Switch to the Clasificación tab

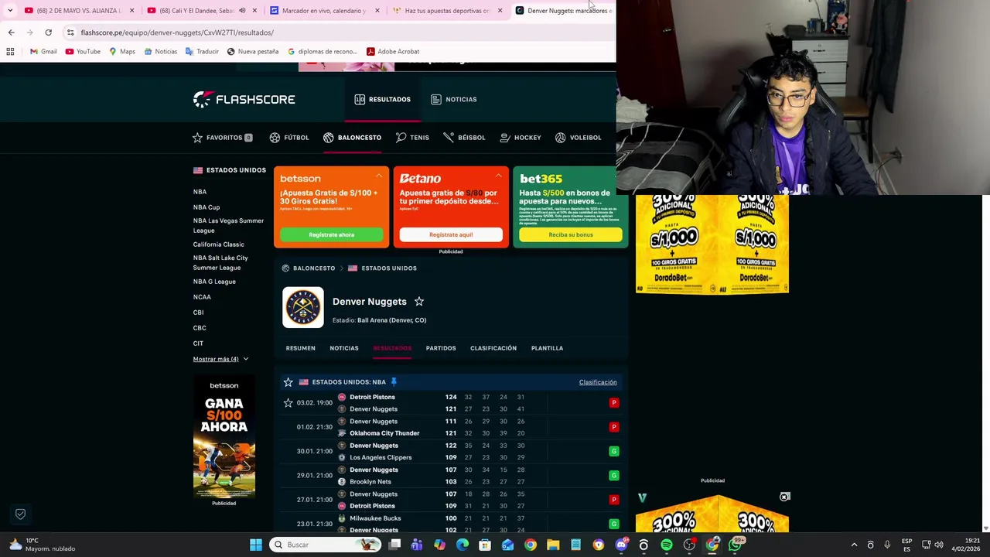pyautogui.click(x=493, y=348)
